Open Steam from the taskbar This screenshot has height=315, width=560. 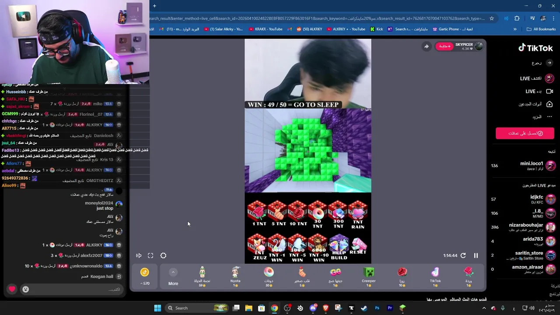click(364, 308)
